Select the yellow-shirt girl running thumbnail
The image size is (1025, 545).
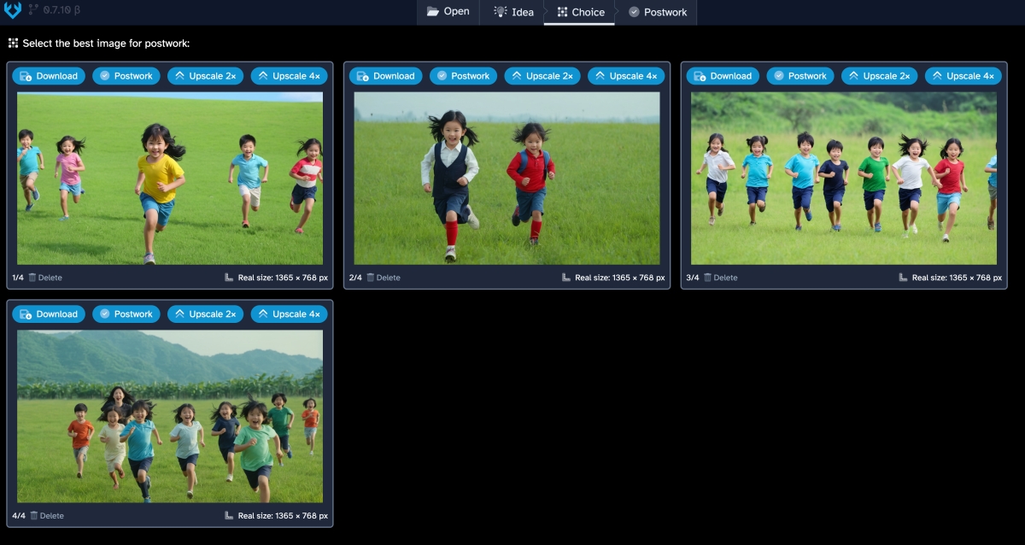(170, 179)
